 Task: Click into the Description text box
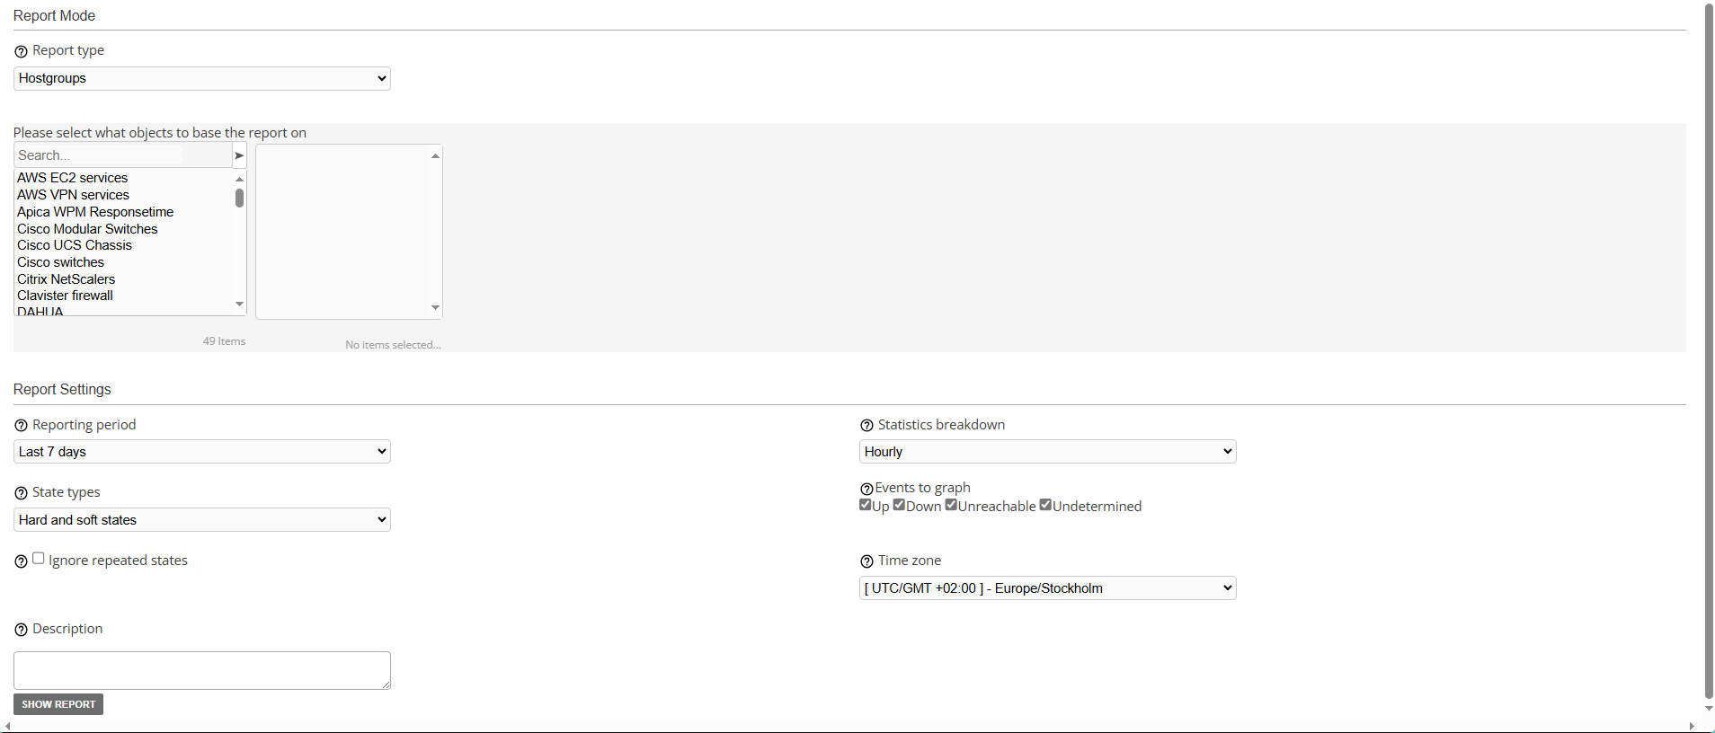(x=202, y=670)
